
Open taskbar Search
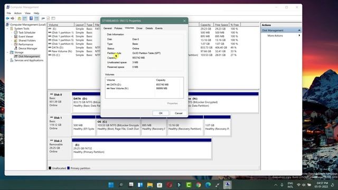[121, 185]
